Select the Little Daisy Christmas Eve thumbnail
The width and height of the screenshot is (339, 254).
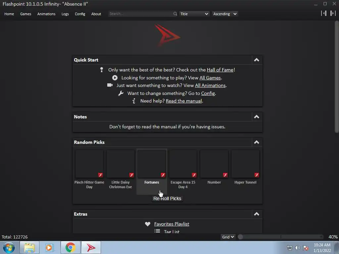(x=121, y=164)
